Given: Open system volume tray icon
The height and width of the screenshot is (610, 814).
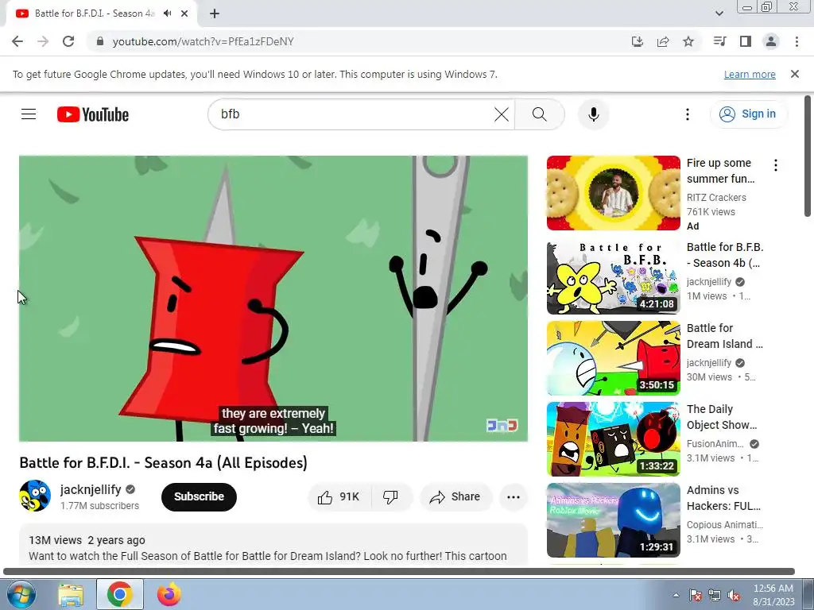Looking at the screenshot, I should 734,596.
